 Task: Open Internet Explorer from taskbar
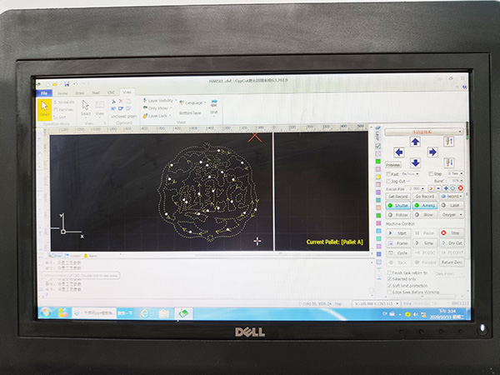pos(144,314)
